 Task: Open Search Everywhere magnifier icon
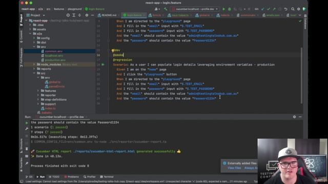293,9
